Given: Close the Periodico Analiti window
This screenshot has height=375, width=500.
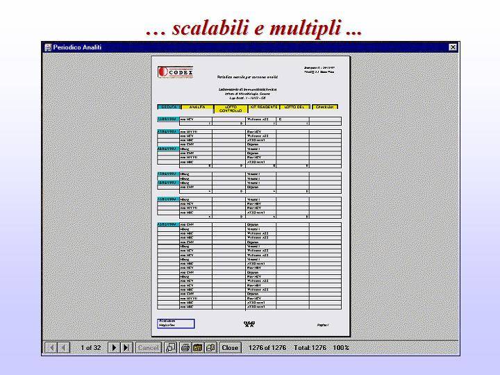Looking at the screenshot, I should click(453, 47).
